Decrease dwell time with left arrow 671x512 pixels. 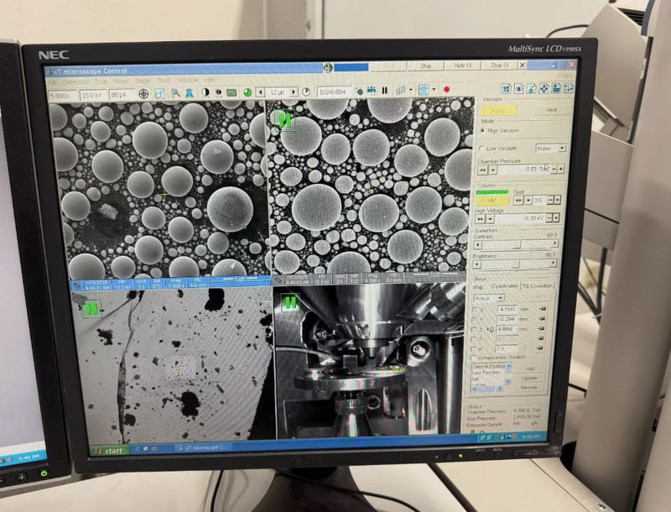(x=261, y=92)
